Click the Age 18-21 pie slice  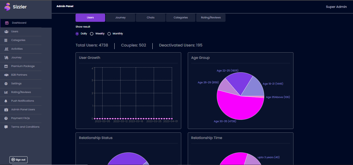(253, 87)
